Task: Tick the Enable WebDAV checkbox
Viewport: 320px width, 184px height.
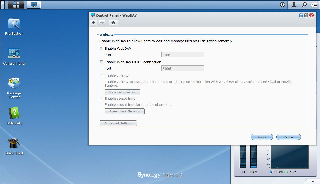Action: tap(101, 48)
